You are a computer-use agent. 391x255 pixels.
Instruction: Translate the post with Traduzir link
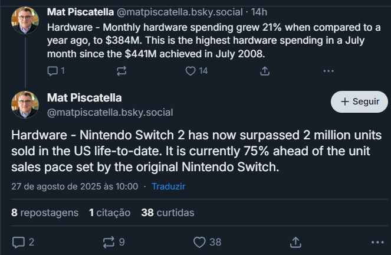[168, 187]
